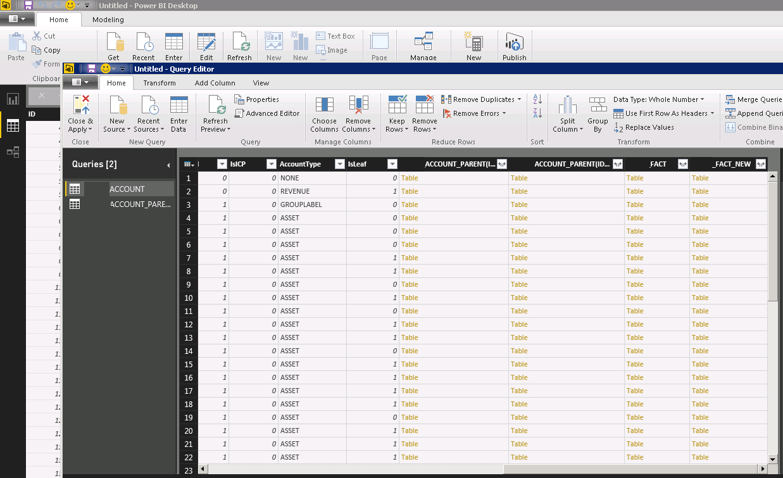Click Split Column icon

click(568, 104)
